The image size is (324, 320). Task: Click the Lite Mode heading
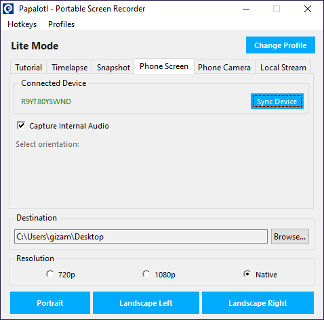pos(35,46)
